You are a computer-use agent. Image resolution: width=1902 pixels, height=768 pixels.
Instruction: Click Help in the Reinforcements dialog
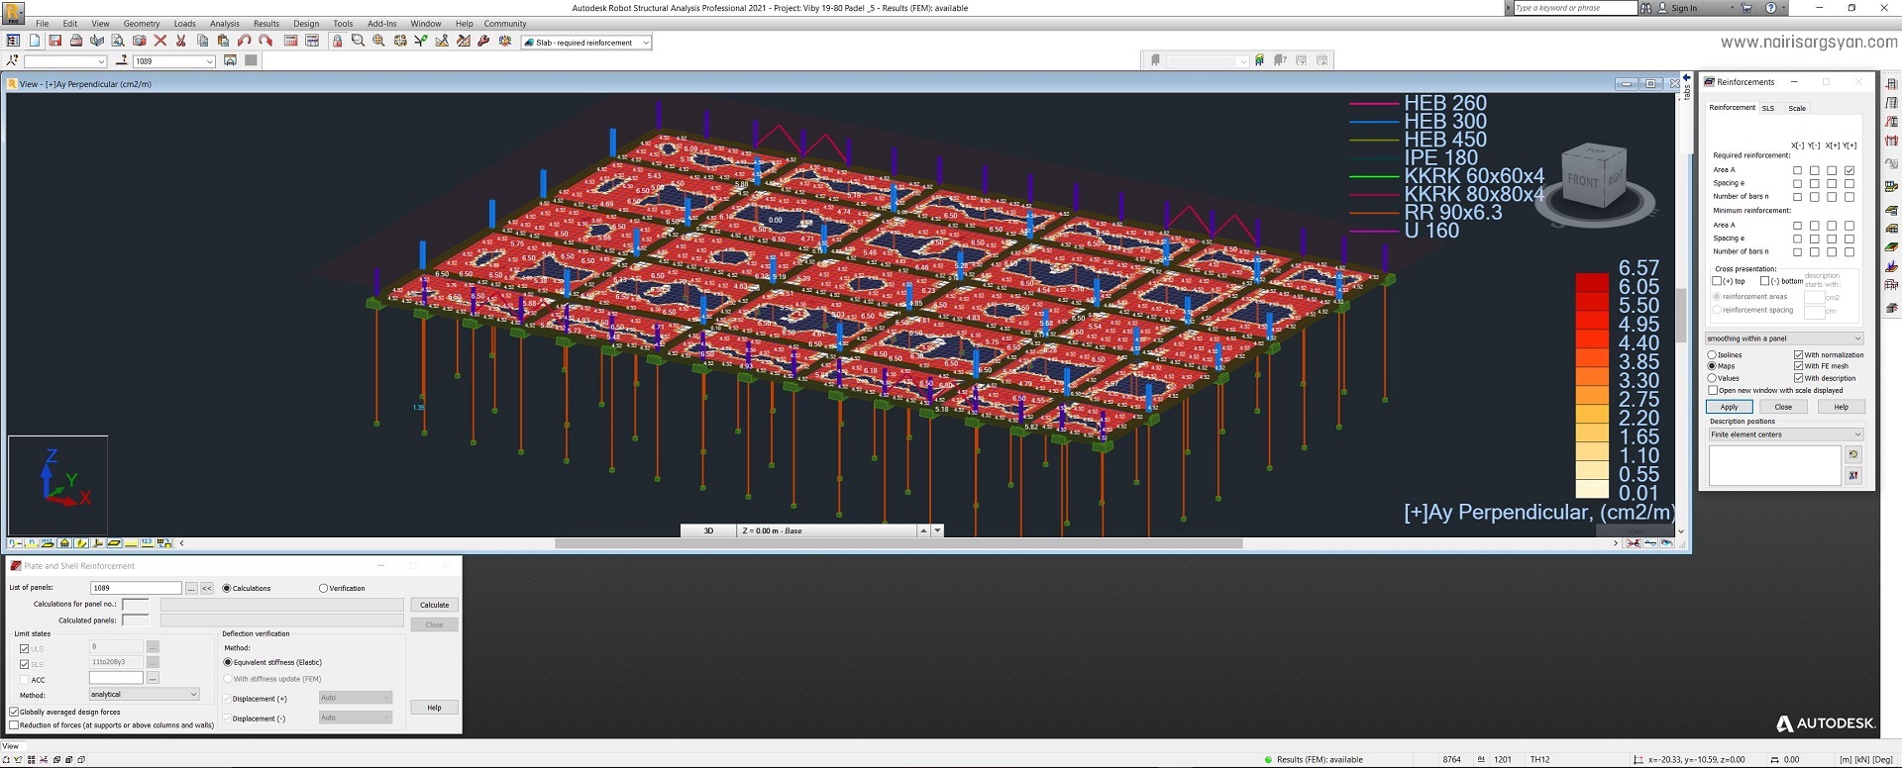(1841, 407)
